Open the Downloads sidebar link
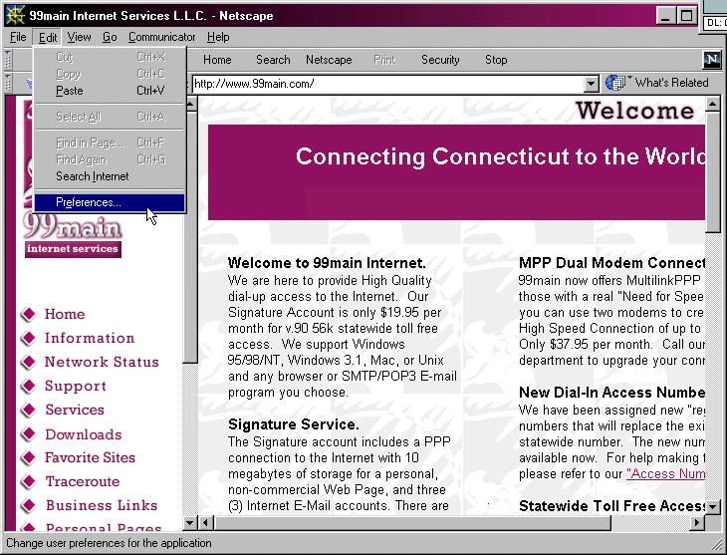The image size is (727, 555). point(84,434)
